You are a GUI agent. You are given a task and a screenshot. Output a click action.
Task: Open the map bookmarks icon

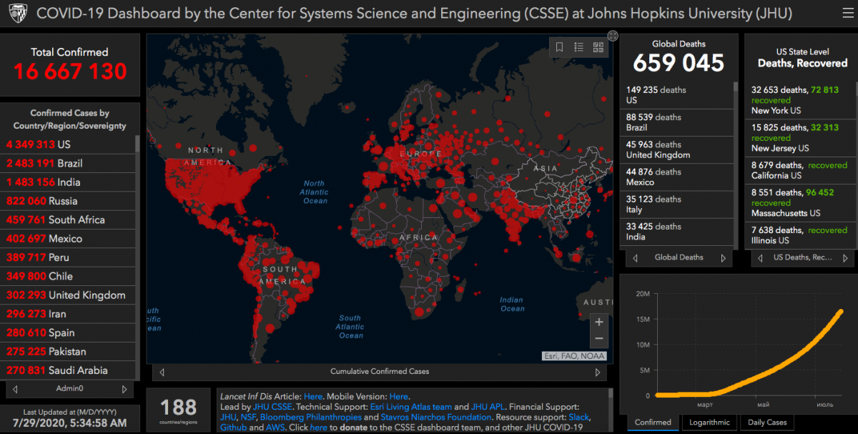[x=560, y=47]
